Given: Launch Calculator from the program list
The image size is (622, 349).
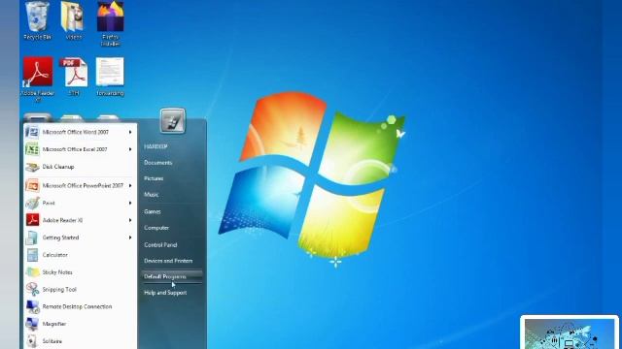Looking at the screenshot, I should click(55, 255).
